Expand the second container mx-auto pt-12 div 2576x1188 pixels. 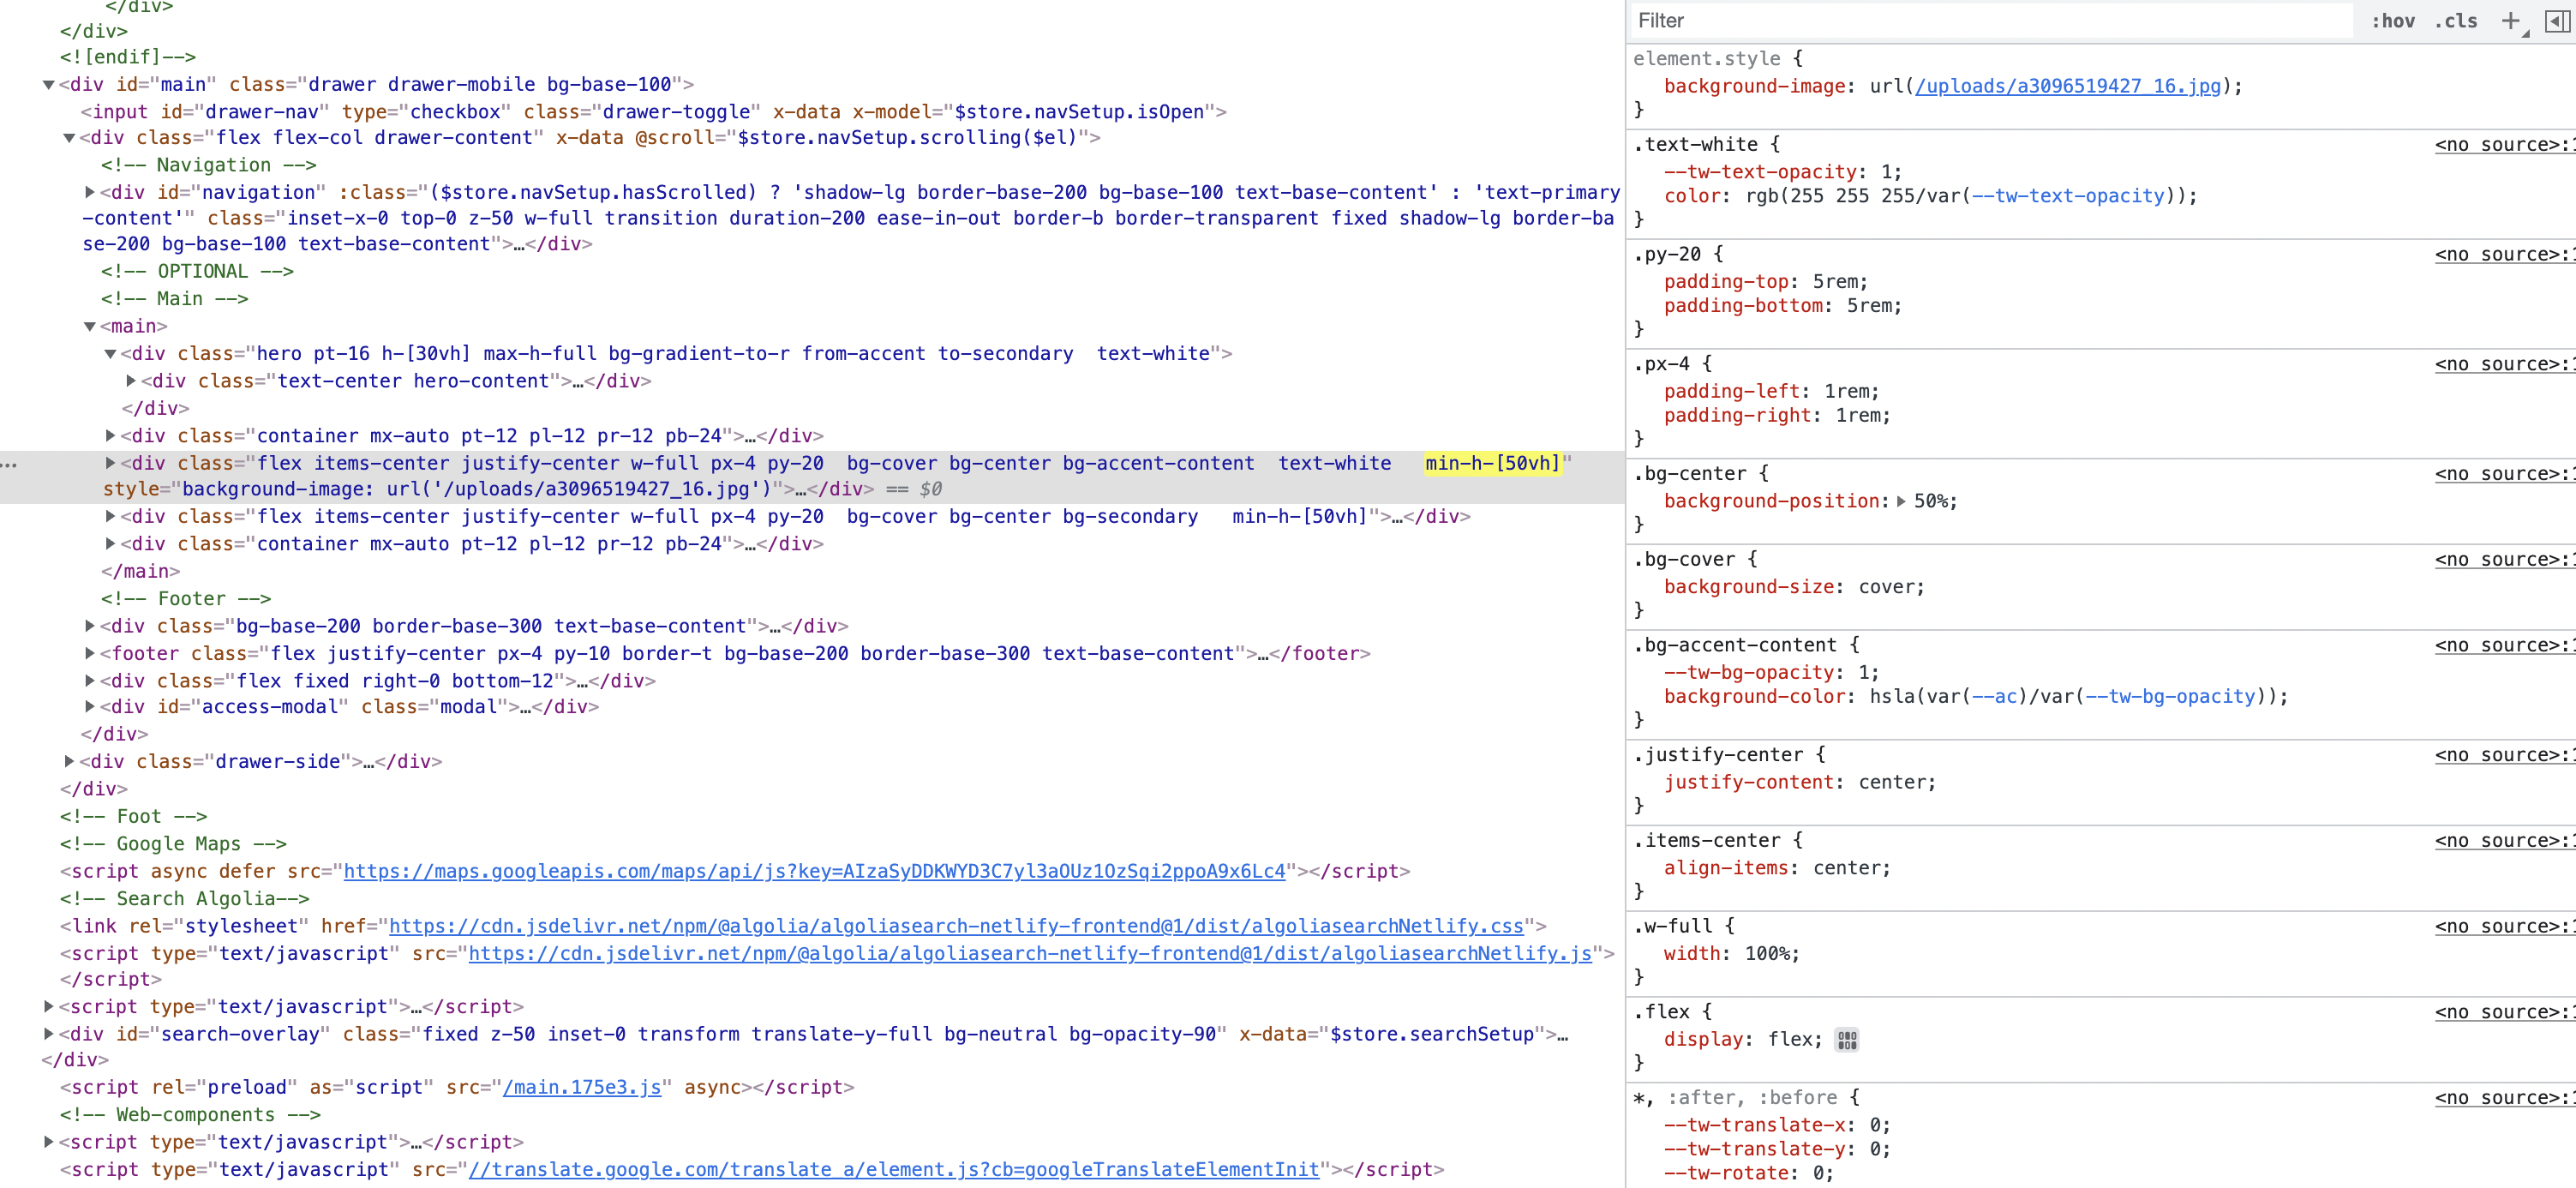pyautogui.click(x=111, y=544)
